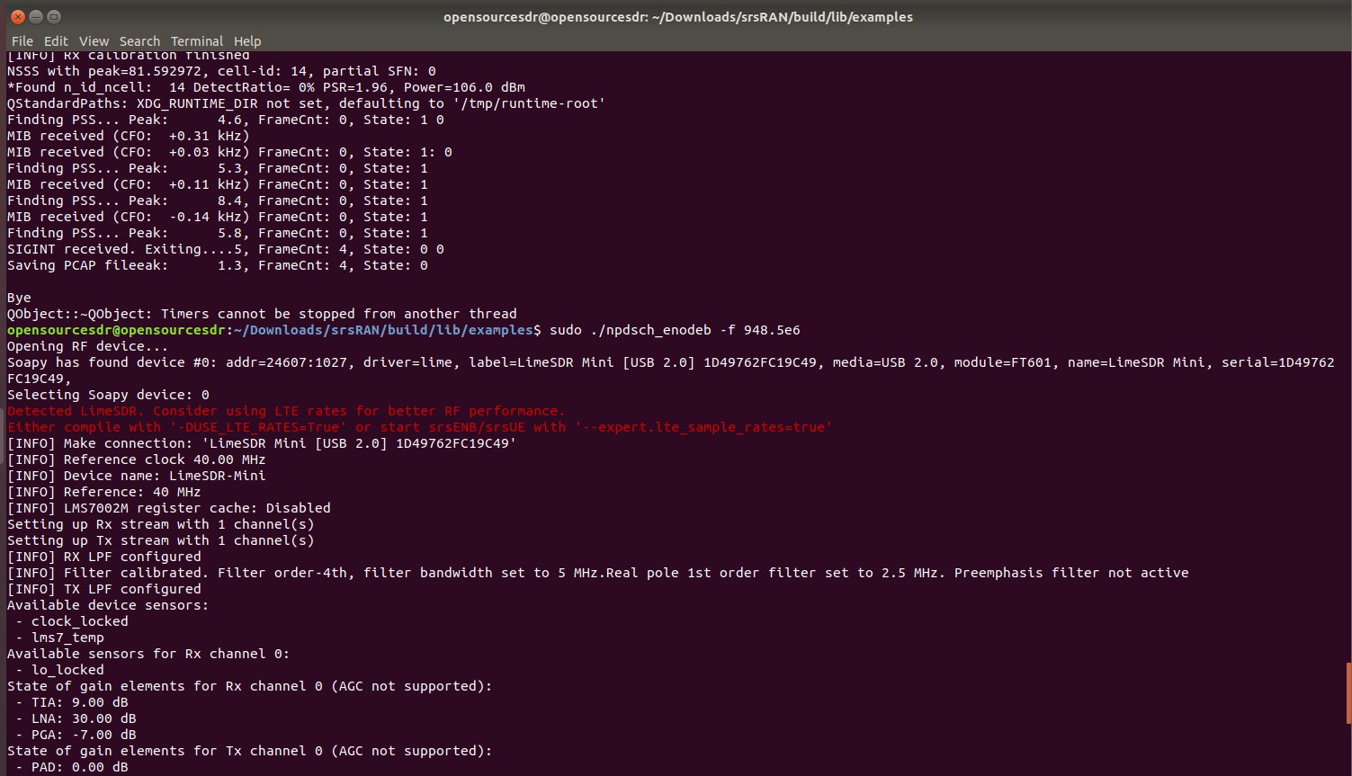Click the '[INFO] RX LPF configured' line
Viewport: 1352px width, 776px height.
click(x=104, y=557)
